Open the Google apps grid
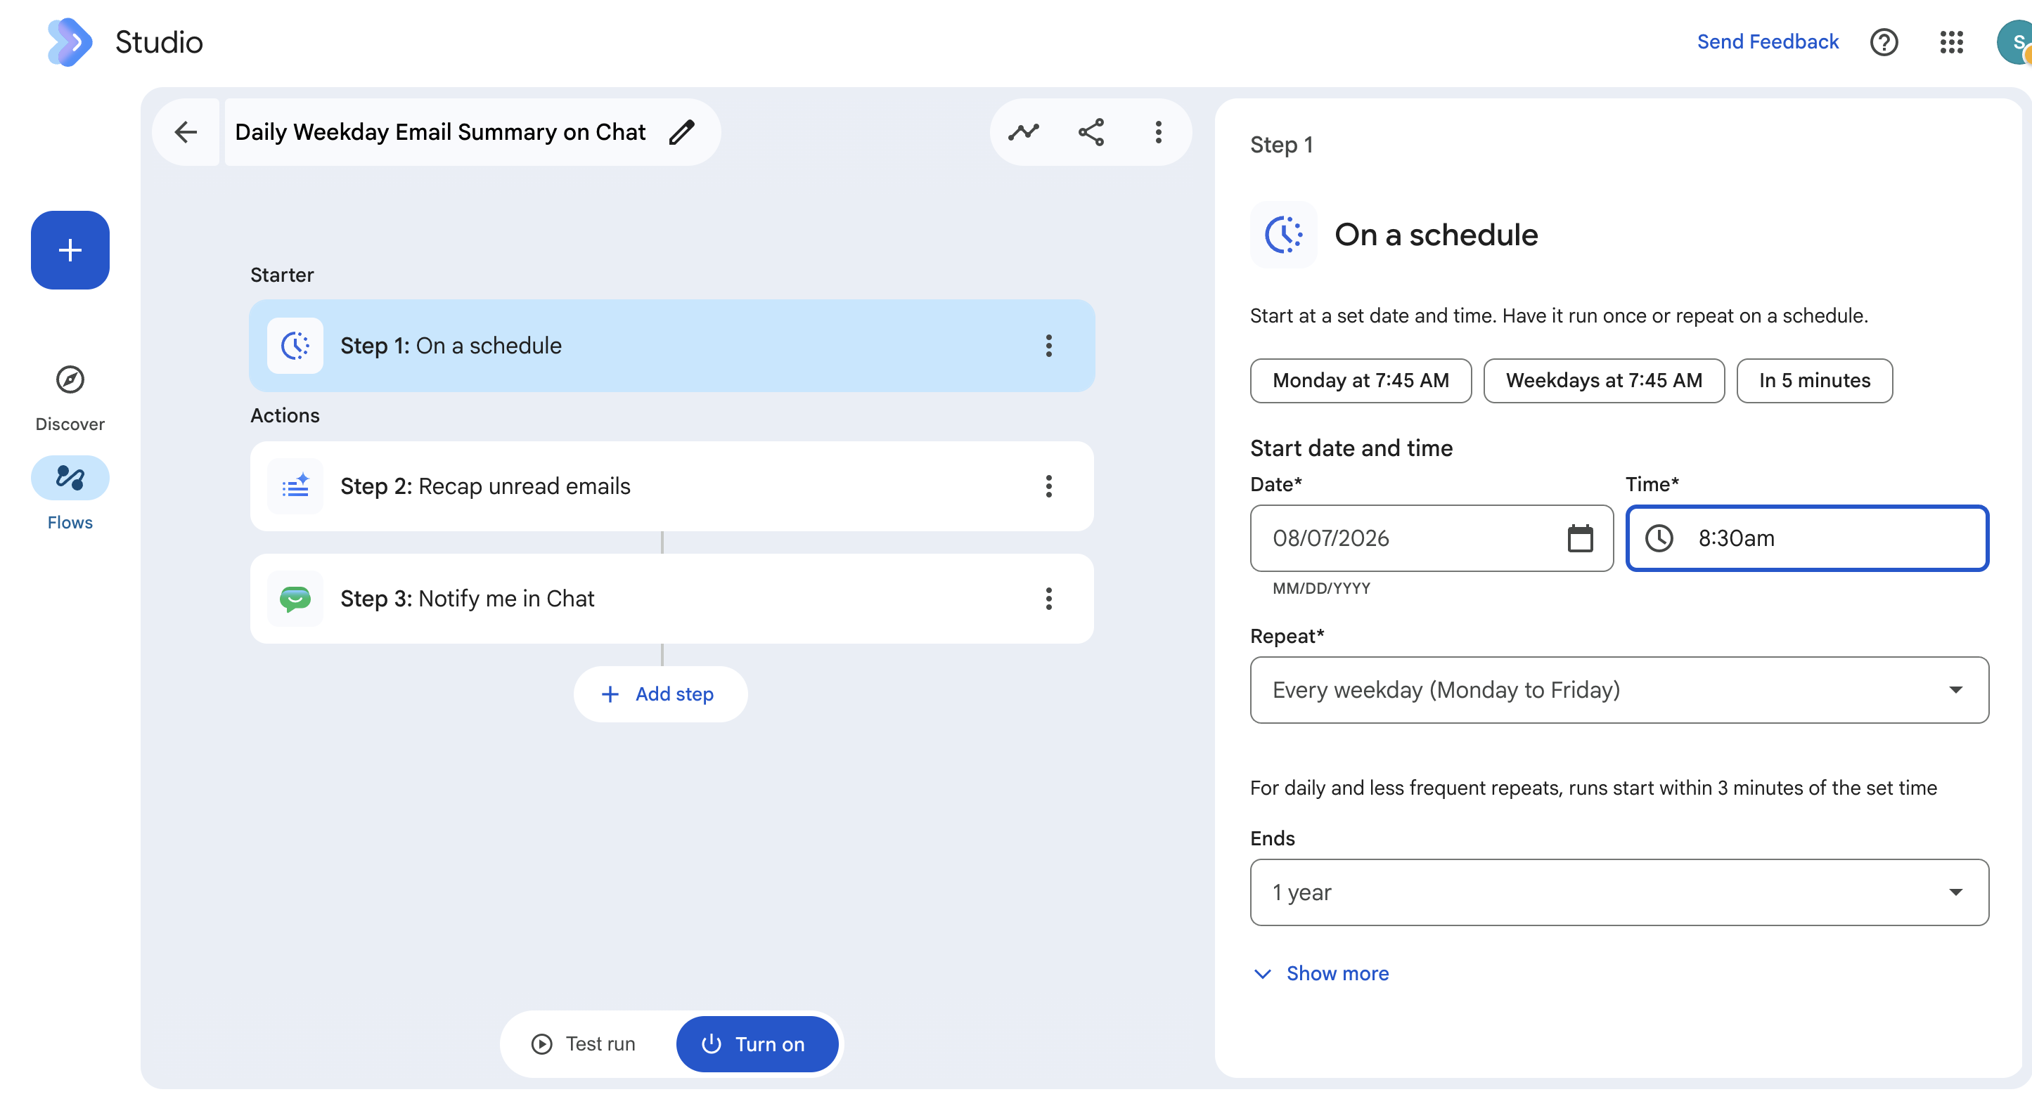Viewport: 2032px width, 1099px height. 1950,41
